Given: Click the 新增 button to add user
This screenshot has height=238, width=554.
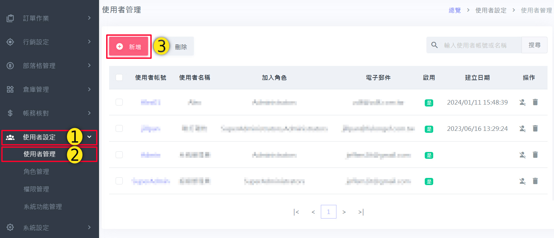Looking at the screenshot, I should (x=129, y=47).
